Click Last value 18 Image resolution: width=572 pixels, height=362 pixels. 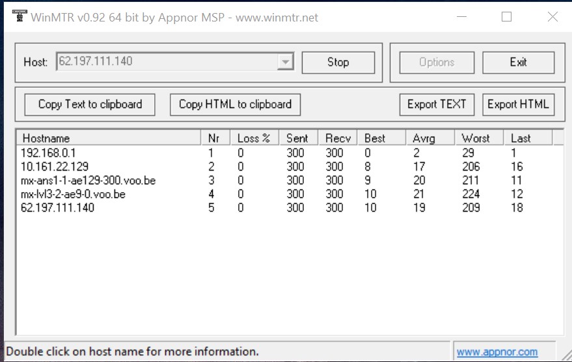tap(517, 208)
